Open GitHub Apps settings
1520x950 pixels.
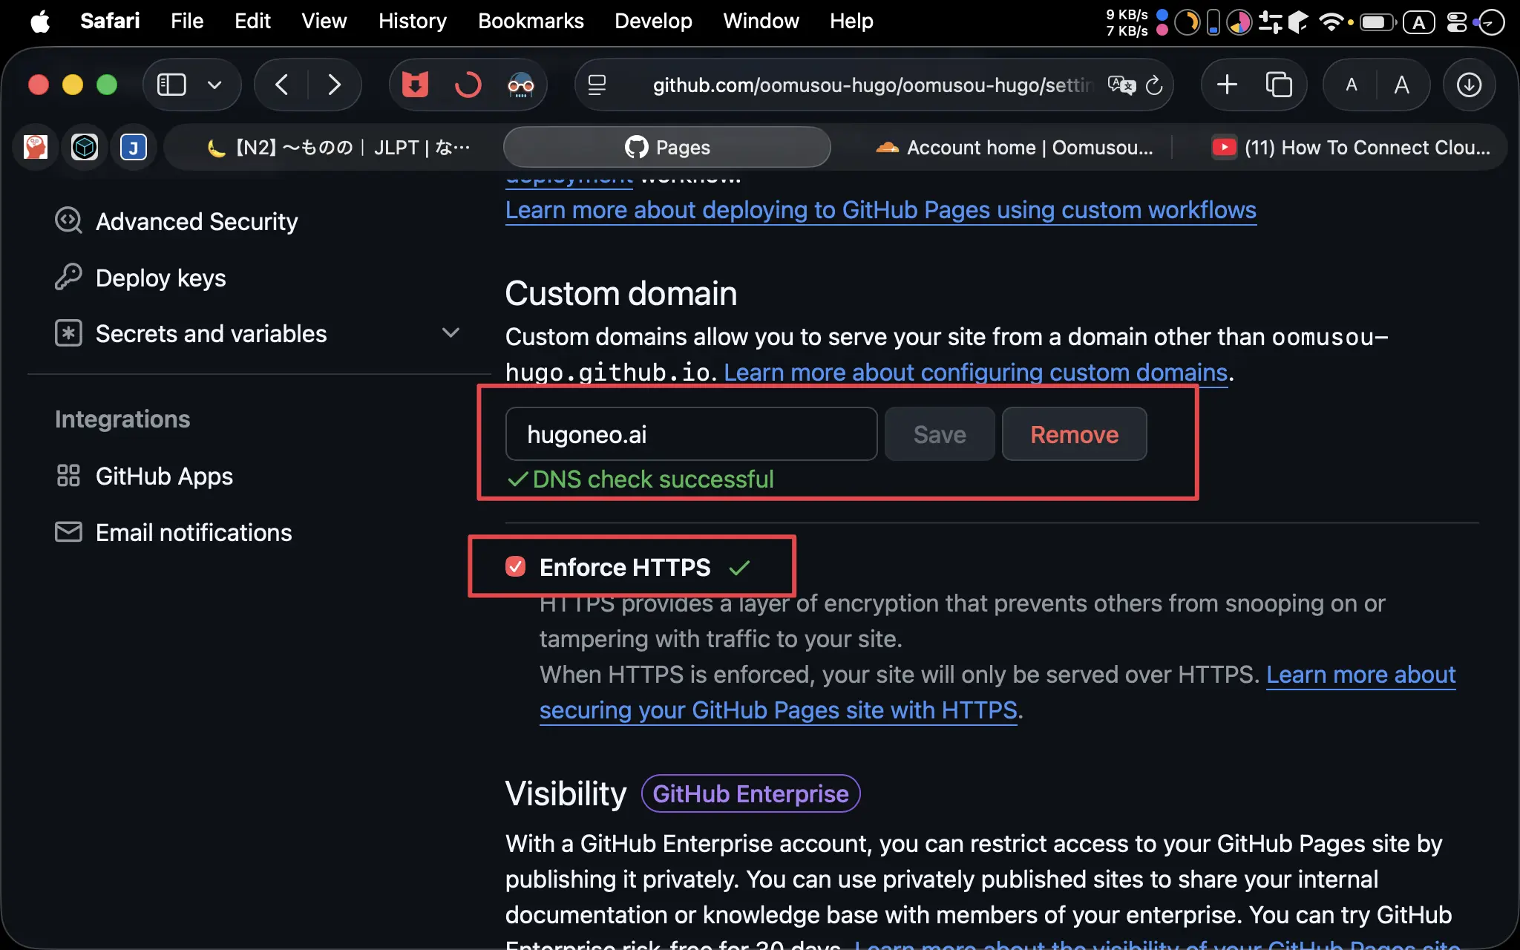pyautogui.click(x=164, y=476)
